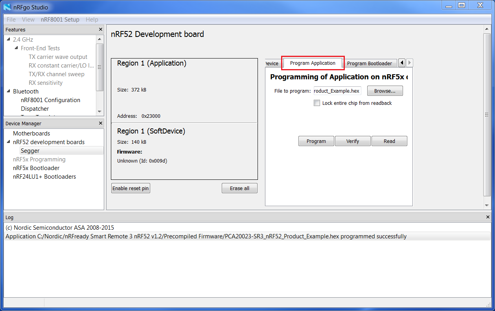Viewport: 495px width, 311px height.
Task: Select RX sensitivity item
Action: (x=46, y=83)
